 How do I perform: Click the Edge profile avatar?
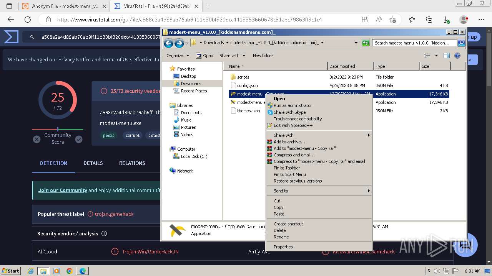coord(464,20)
